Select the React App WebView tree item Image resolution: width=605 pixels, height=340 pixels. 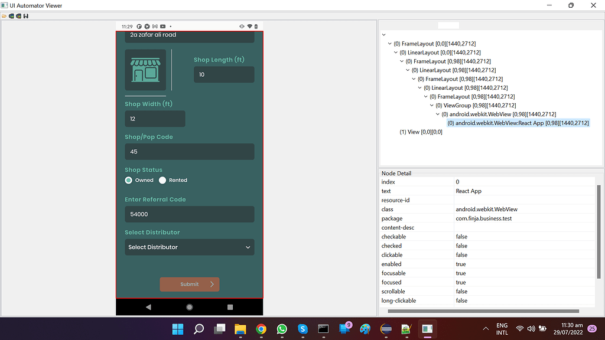(x=520, y=123)
